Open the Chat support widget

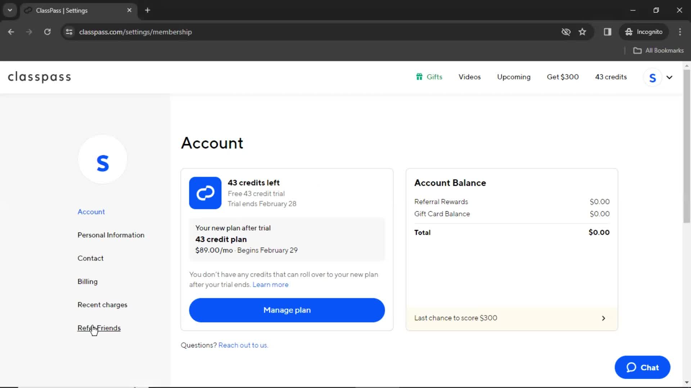click(642, 367)
